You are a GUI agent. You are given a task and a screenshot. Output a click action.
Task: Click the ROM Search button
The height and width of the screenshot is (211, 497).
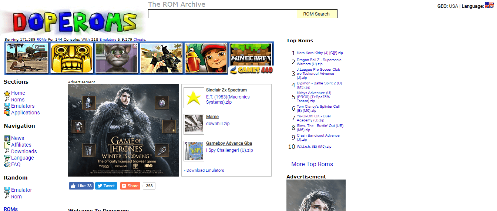[317, 14]
